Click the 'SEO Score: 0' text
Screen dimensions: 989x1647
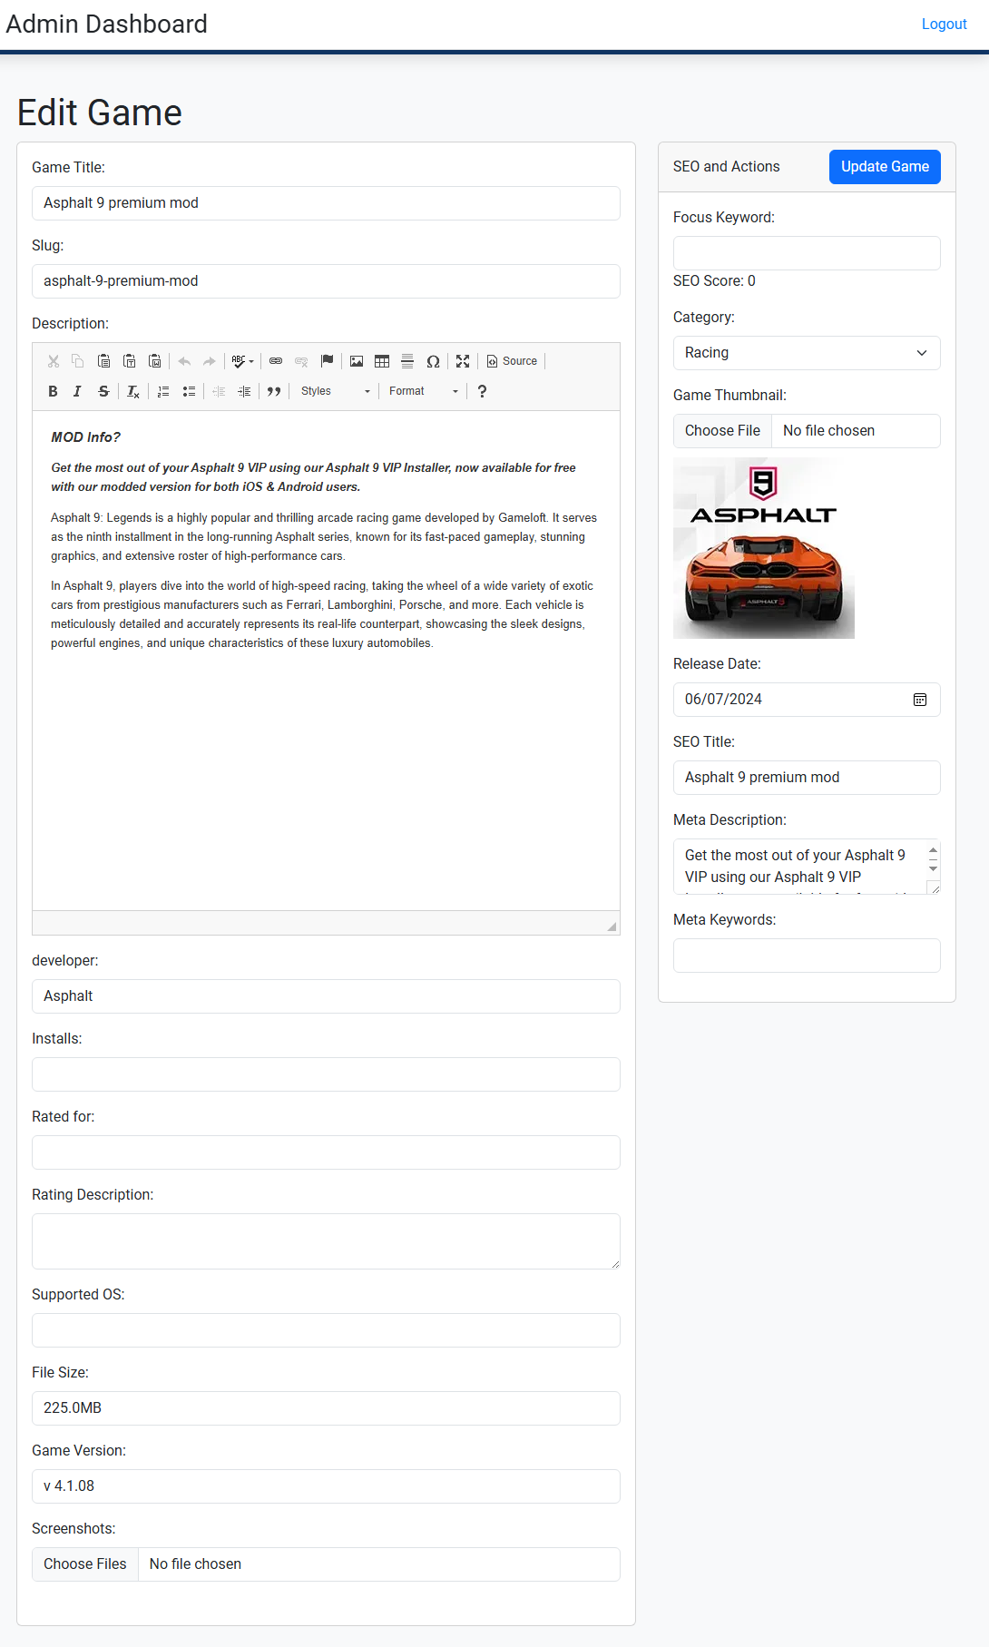coord(714,281)
